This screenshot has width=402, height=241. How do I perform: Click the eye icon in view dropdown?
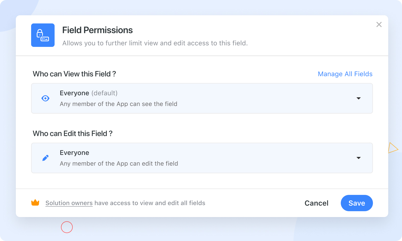[45, 98]
